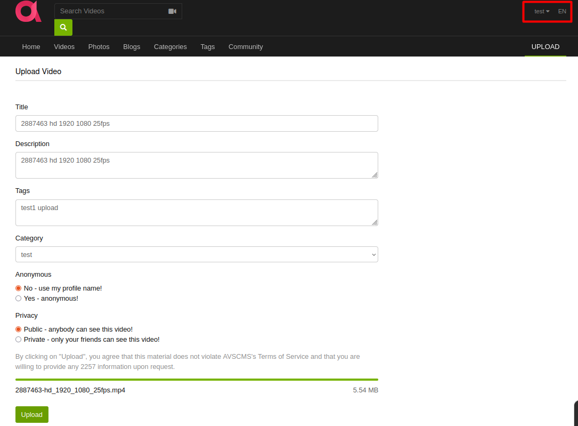Select 'No - use my profile name!'
This screenshot has height=426, width=578.
18,288
